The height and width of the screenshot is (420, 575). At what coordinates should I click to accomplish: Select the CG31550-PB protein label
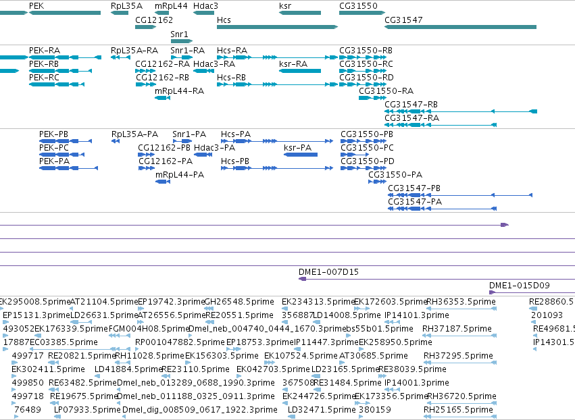tap(367, 134)
